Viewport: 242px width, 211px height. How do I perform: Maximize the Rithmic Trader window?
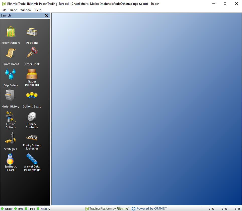[225, 3]
